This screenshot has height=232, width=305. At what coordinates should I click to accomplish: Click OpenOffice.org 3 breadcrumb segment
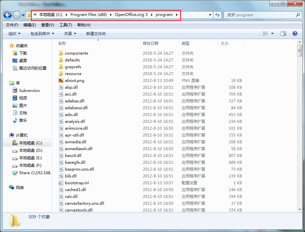point(131,15)
